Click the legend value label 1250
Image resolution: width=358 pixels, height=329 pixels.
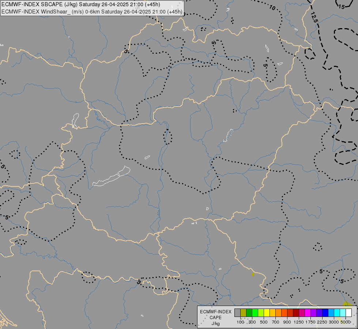[299, 322]
